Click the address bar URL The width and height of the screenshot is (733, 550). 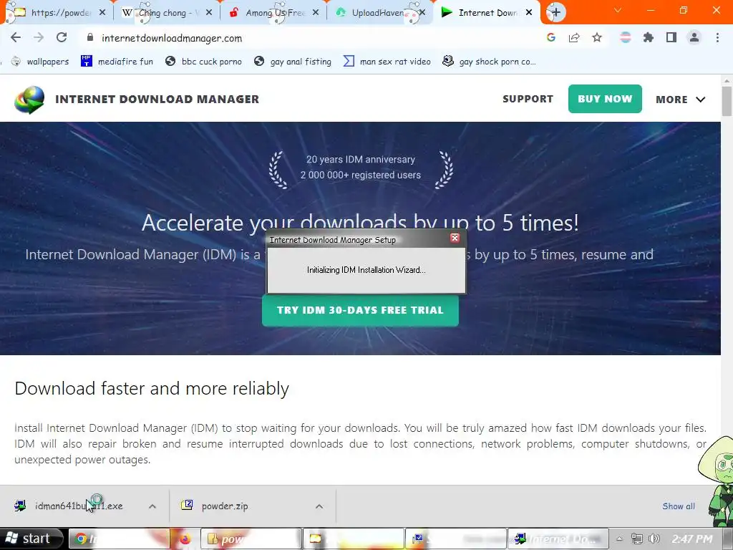pyautogui.click(x=172, y=38)
